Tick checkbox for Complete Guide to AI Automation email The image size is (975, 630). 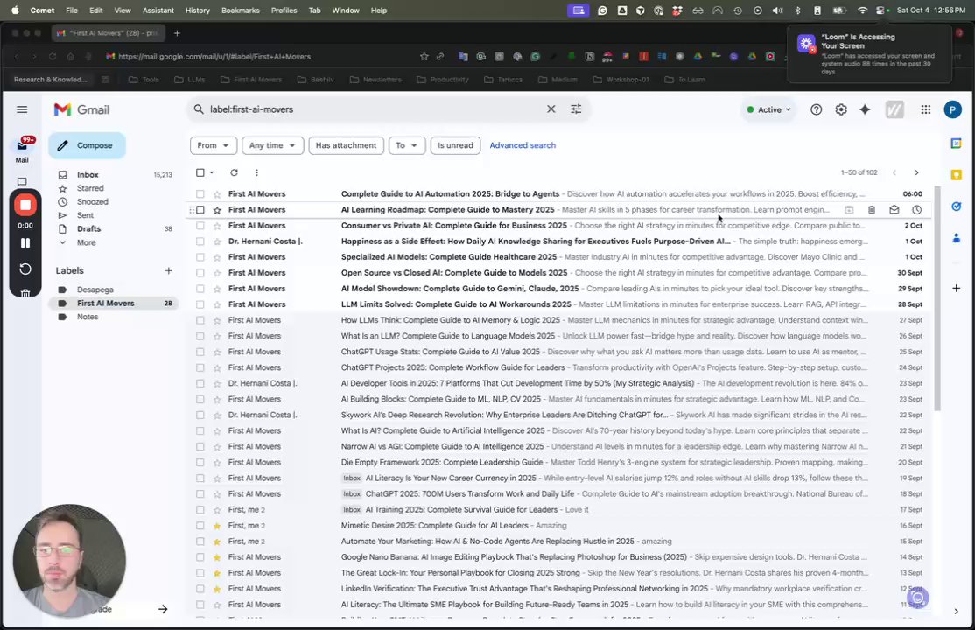200,194
